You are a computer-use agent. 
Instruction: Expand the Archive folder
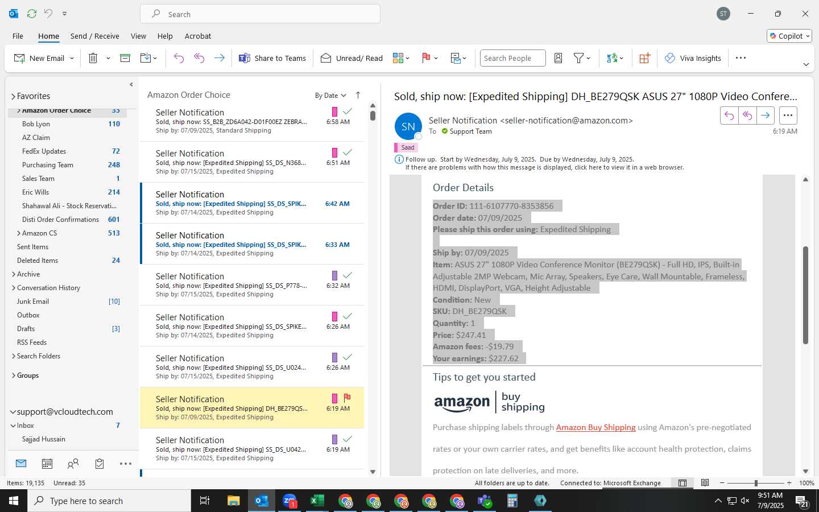point(13,274)
